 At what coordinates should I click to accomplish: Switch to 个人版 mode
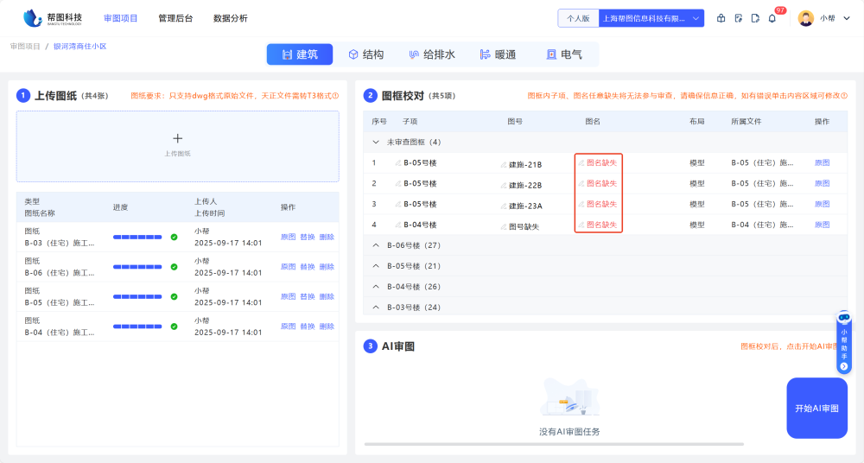[577, 18]
